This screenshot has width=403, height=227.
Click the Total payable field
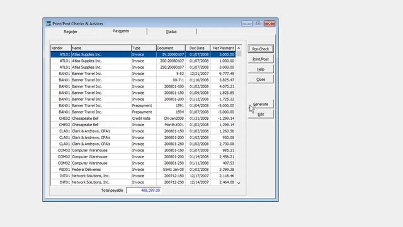(x=144, y=190)
